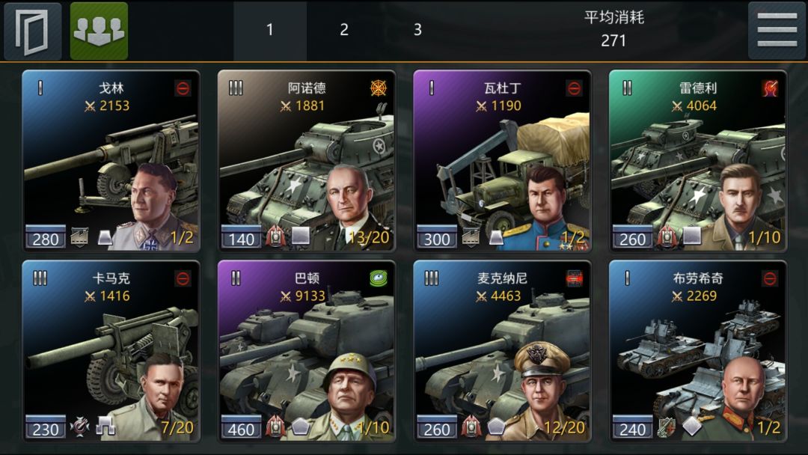Tap the 300 cost badge on 瓦杜丁
This screenshot has width=808, height=455.
pos(437,237)
